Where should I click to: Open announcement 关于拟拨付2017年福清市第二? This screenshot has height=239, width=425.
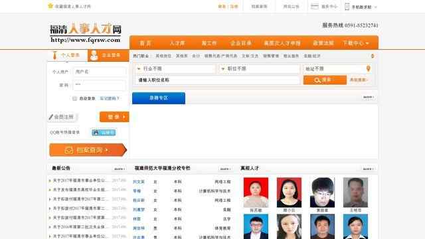point(80,208)
